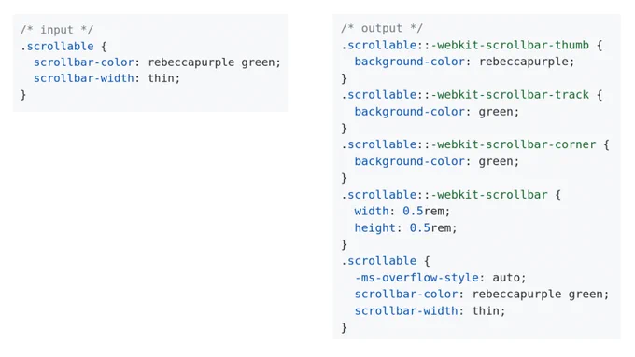Click 'scrollbar-width: thin' in output block
635x357 pixels.
click(x=430, y=311)
